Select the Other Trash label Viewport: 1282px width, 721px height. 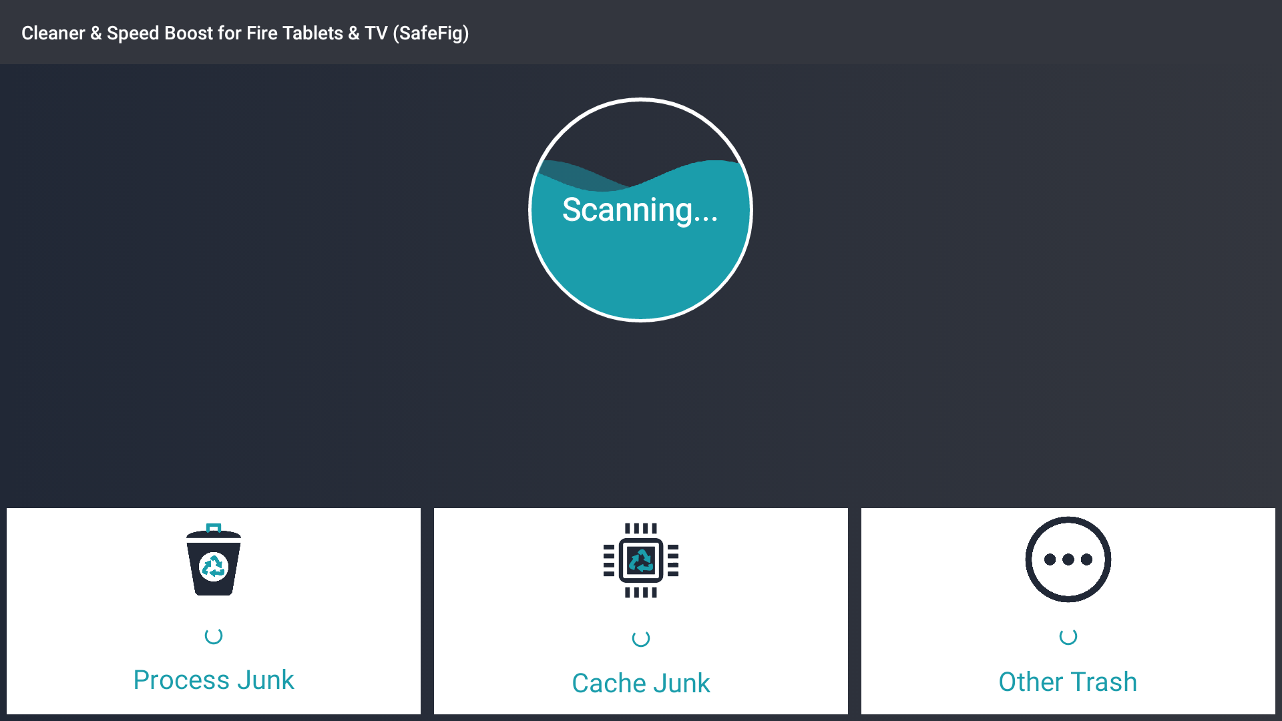1068,682
